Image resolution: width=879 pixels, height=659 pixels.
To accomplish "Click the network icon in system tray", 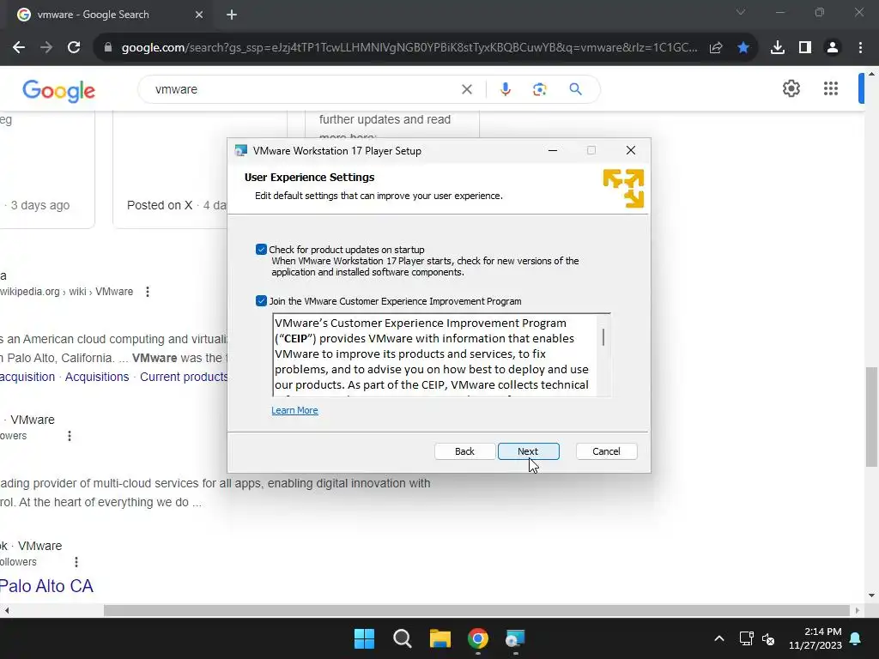I will pos(746,638).
